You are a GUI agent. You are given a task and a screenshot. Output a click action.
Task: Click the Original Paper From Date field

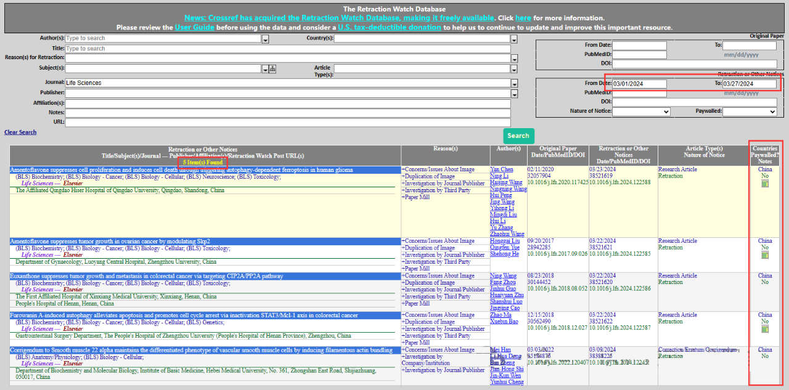click(x=639, y=45)
